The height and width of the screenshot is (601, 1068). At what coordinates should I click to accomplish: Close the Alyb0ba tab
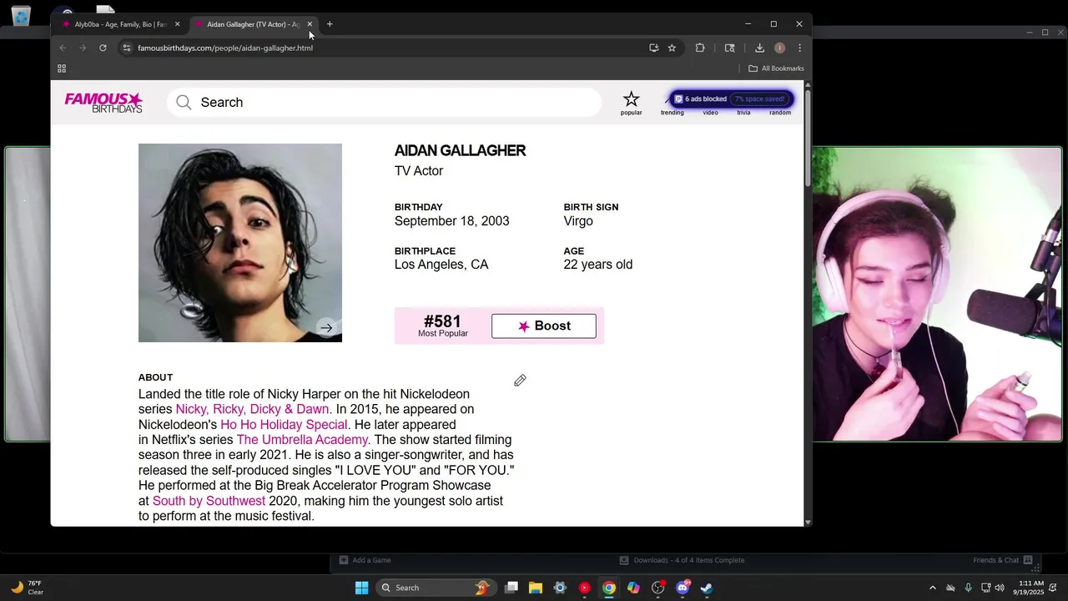(x=177, y=24)
